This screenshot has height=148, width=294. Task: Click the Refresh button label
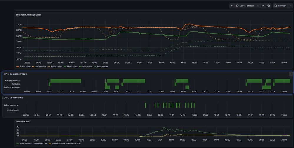click(282, 6)
